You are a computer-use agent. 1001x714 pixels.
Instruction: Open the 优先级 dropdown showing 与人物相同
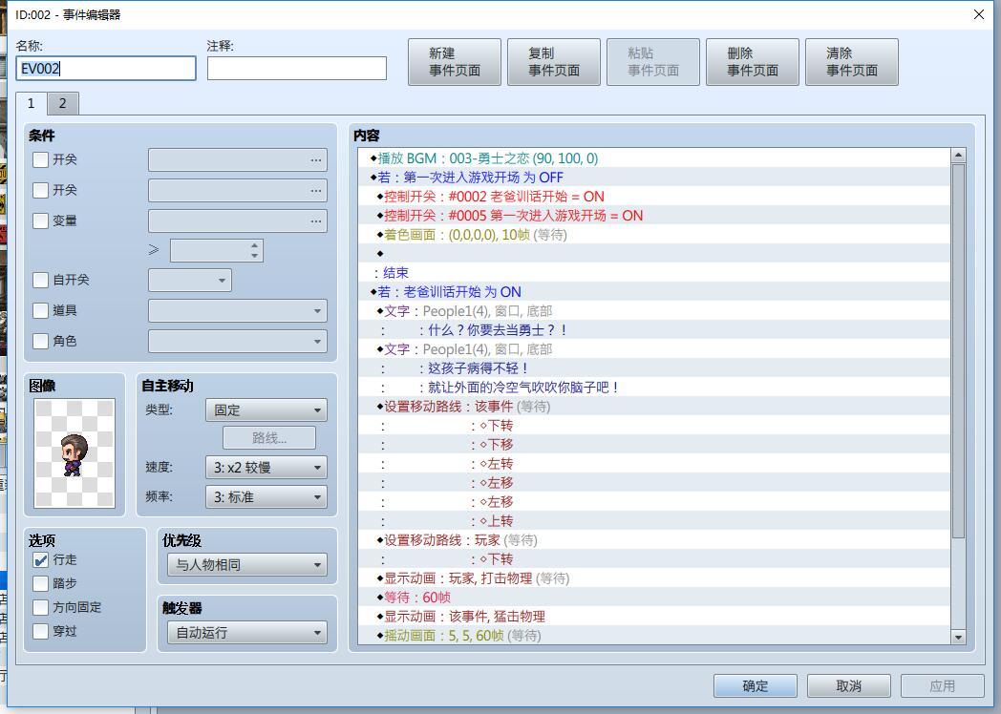pyautogui.click(x=247, y=565)
